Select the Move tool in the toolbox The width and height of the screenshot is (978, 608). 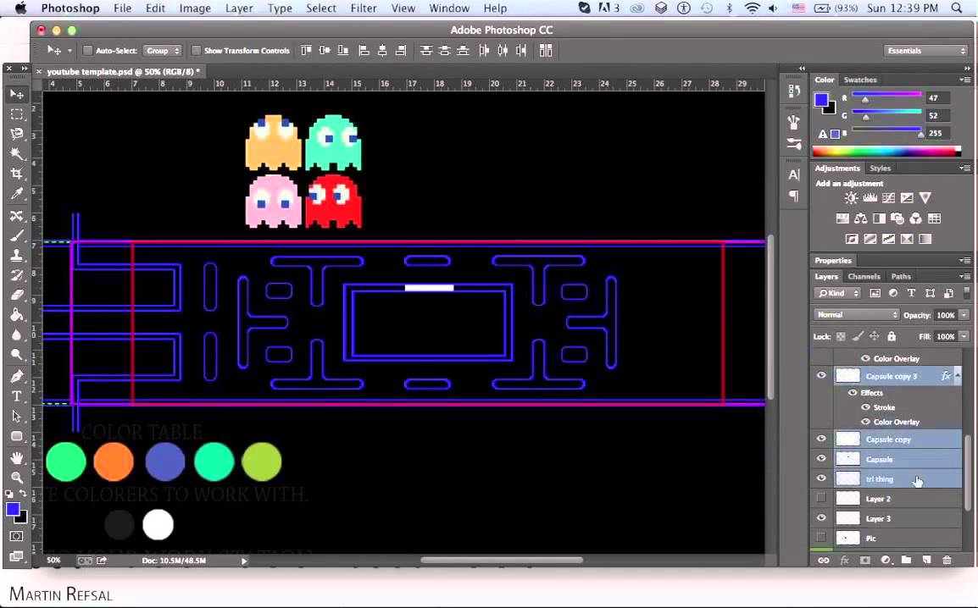tap(17, 94)
